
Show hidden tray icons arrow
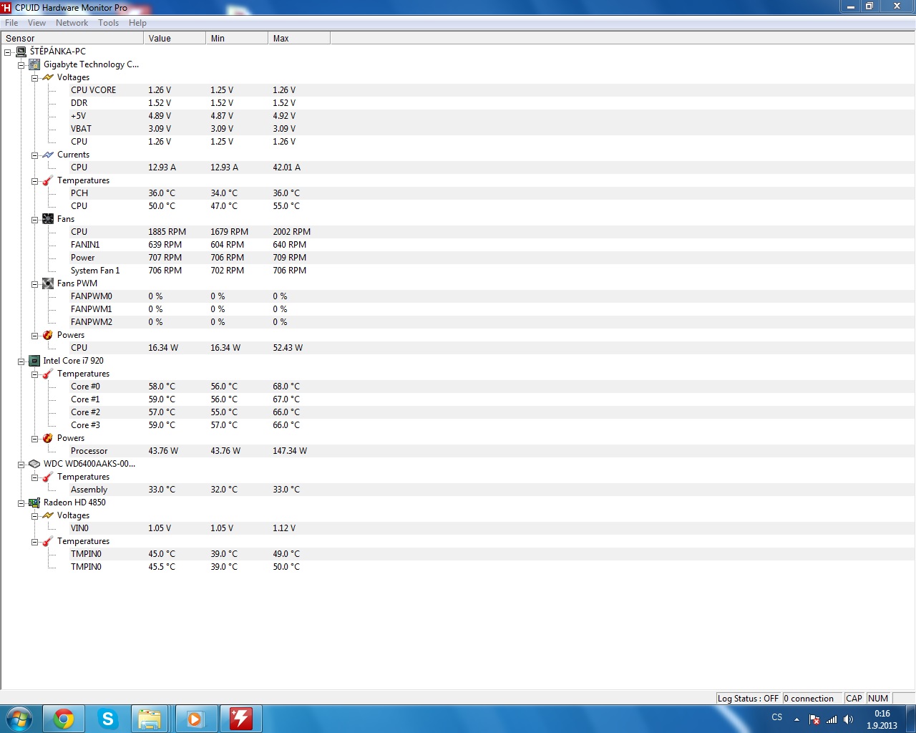[x=796, y=719]
